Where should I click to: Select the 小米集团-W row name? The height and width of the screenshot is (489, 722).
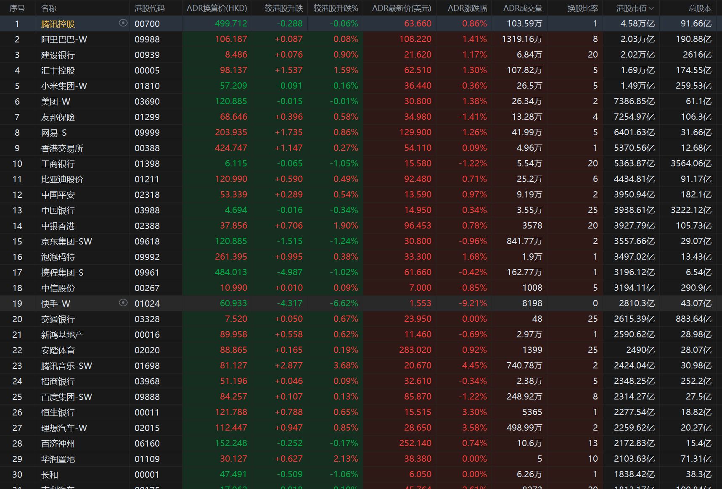(x=64, y=86)
